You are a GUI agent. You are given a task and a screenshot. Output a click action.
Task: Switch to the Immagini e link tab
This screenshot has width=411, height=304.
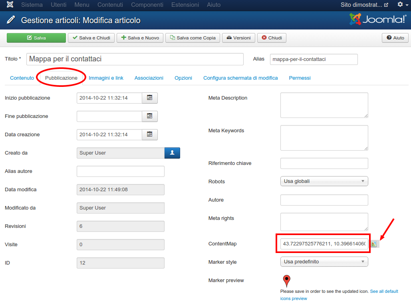pyautogui.click(x=106, y=78)
